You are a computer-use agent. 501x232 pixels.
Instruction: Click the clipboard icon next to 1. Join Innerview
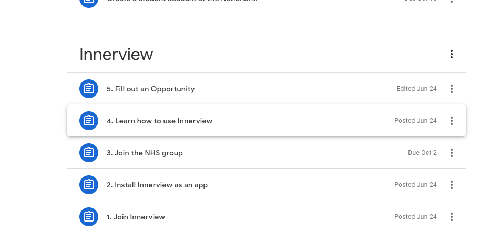click(89, 216)
